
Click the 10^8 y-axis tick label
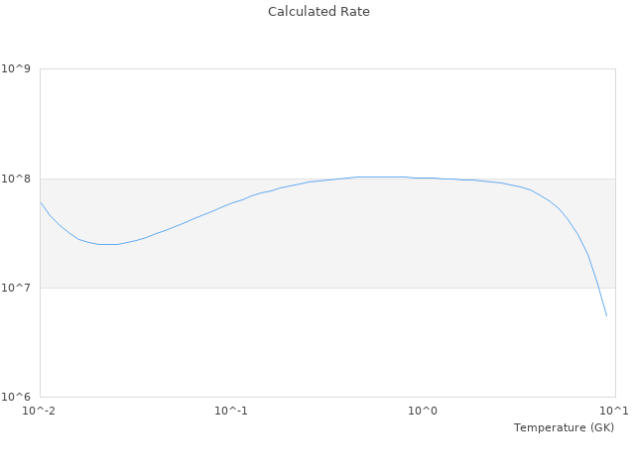(x=18, y=178)
